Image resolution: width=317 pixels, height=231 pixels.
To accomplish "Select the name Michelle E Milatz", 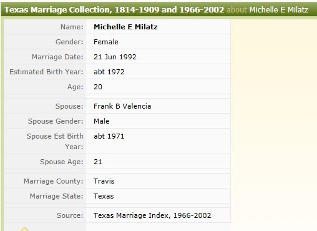I will (x=125, y=27).
